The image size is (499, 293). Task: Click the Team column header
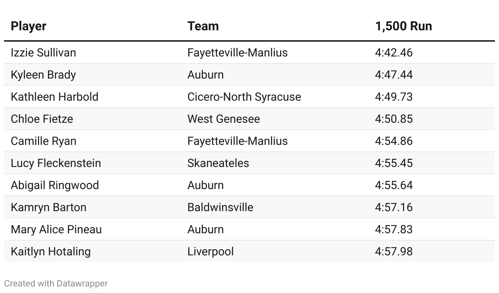pos(203,26)
